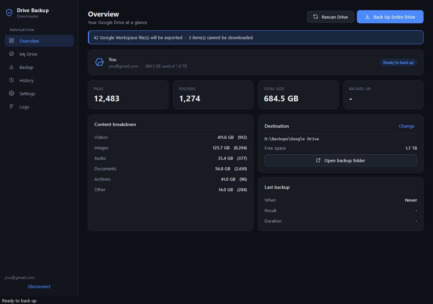Viewport: 433px width, 304px height.
Task: Click the Overview grid icon in sidebar
Action: (12, 41)
